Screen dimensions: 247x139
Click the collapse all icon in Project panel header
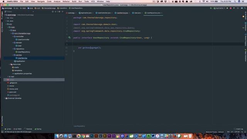tap(56, 12)
